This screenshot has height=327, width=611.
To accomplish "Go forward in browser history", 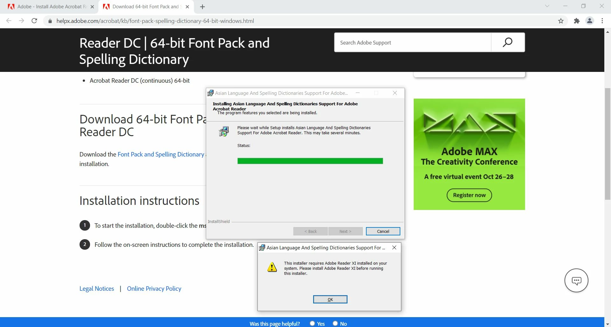I will 21,21.
